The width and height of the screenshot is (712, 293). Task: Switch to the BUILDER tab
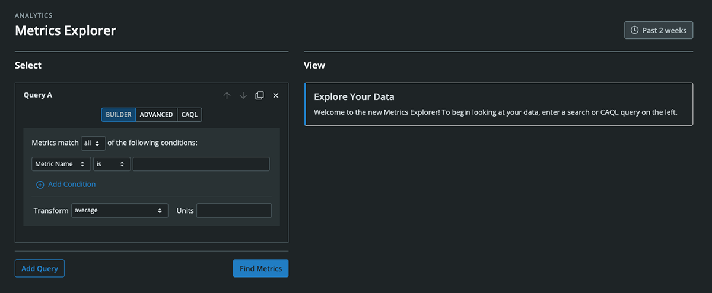point(119,115)
